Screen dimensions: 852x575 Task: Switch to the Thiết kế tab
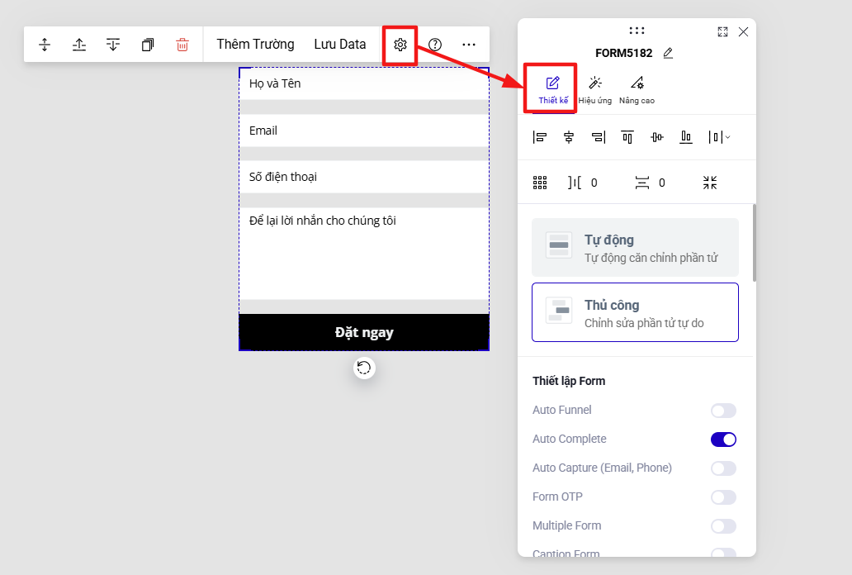pyautogui.click(x=553, y=90)
